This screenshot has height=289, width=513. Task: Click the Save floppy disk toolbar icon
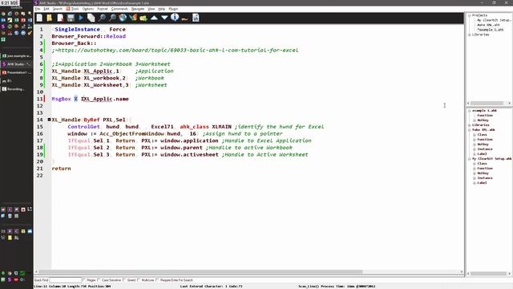(71, 18)
